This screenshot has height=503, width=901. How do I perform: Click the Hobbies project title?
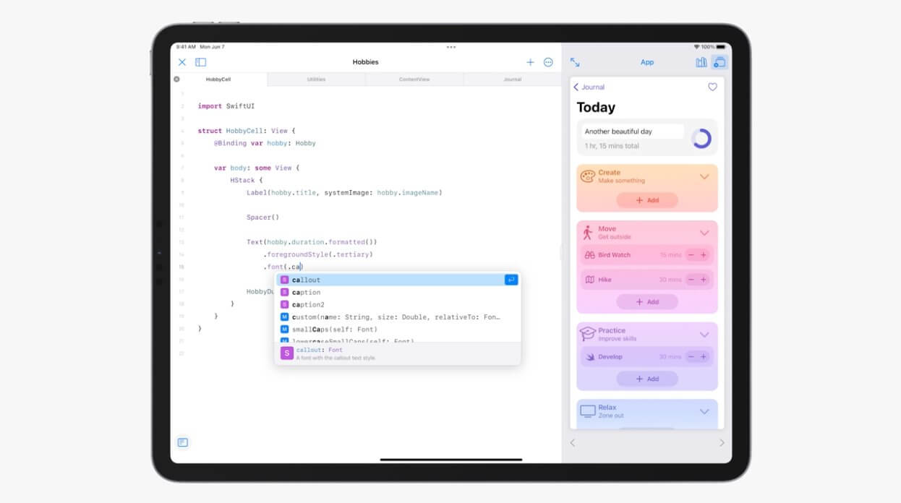pyautogui.click(x=366, y=63)
